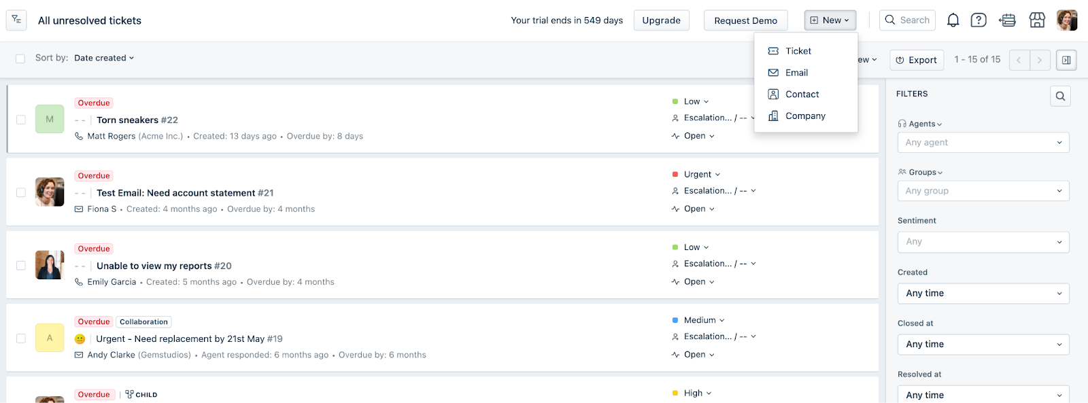Go to previous page of tickets

(1019, 60)
